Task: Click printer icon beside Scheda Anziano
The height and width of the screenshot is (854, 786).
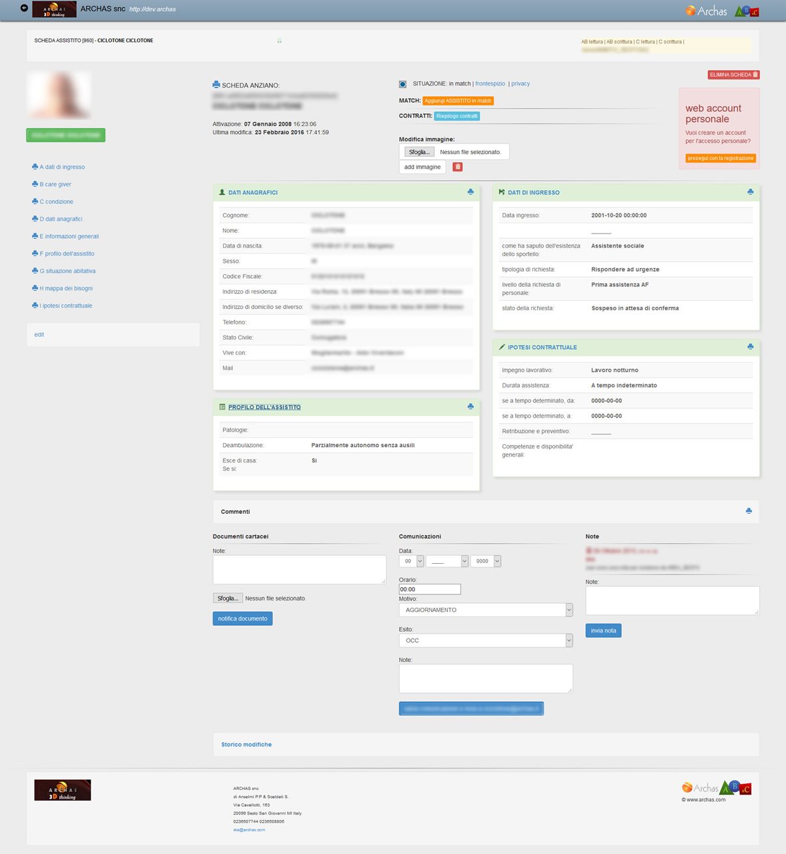Action: (216, 85)
